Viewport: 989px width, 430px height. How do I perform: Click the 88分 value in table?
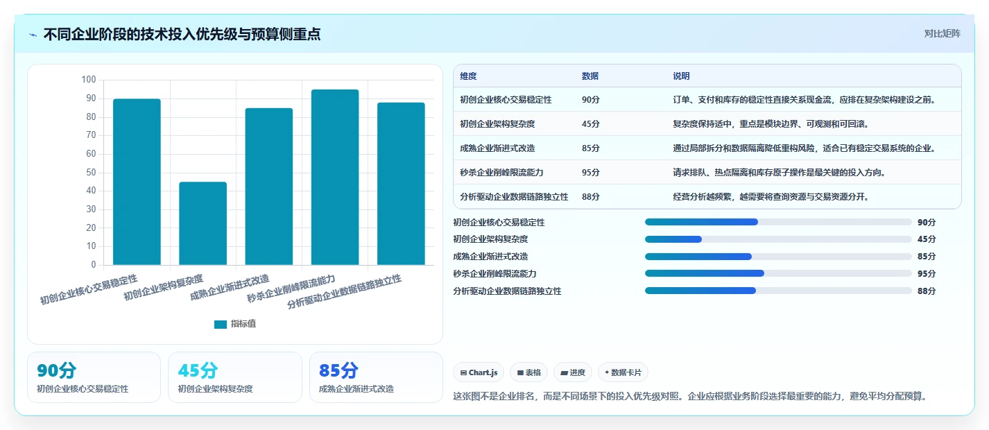[591, 197]
